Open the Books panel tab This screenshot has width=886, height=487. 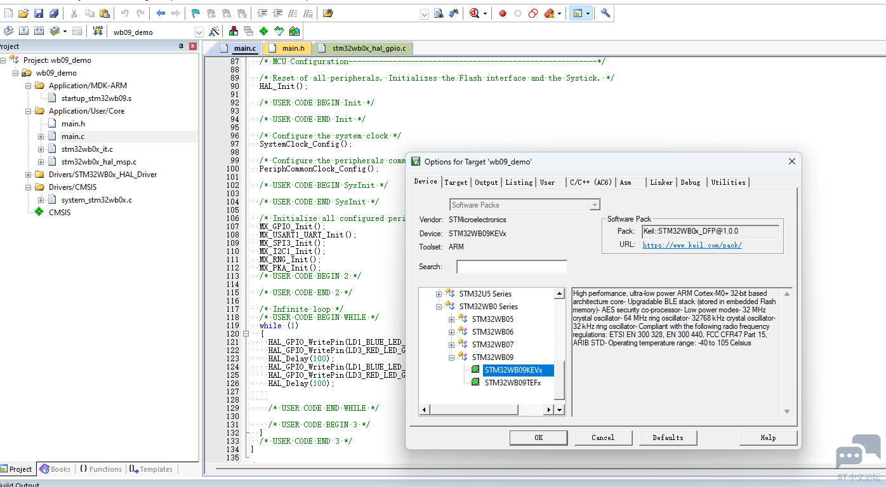(x=55, y=469)
